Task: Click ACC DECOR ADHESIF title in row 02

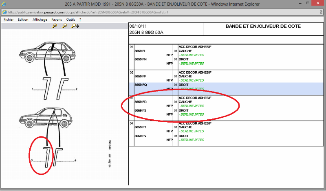Action: 195,72
